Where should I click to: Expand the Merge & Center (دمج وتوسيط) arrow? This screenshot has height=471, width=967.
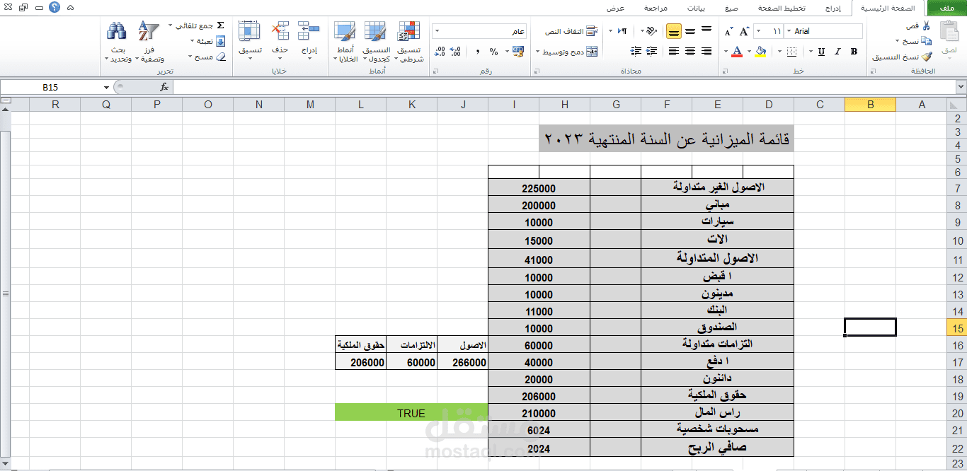pos(538,52)
